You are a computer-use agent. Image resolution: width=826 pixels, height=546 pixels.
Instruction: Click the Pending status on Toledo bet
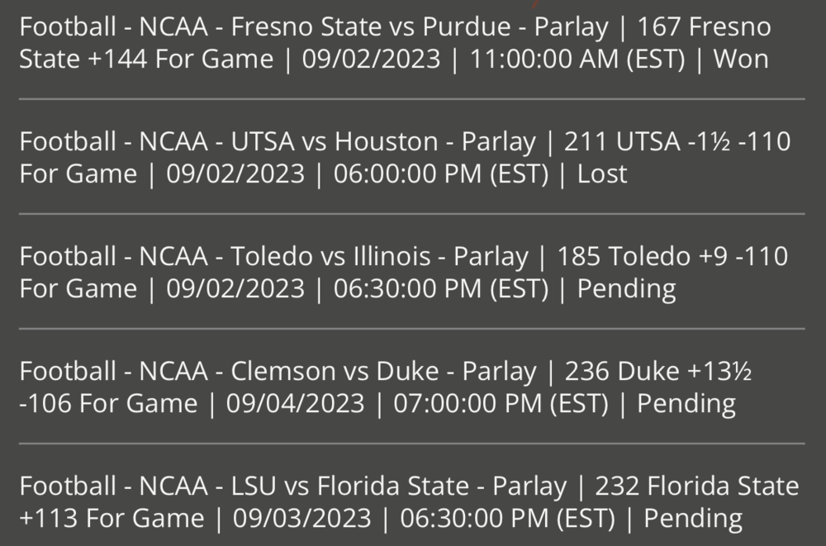click(626, 289)
